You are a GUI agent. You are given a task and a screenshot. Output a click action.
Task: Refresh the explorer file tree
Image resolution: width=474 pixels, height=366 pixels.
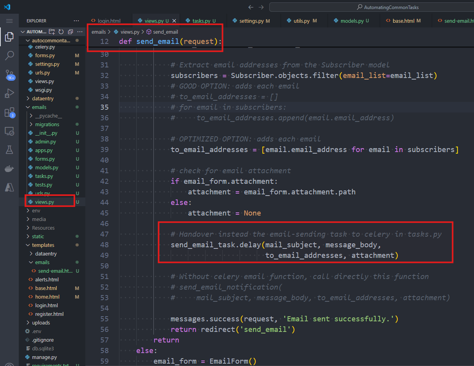pos(61,32)
